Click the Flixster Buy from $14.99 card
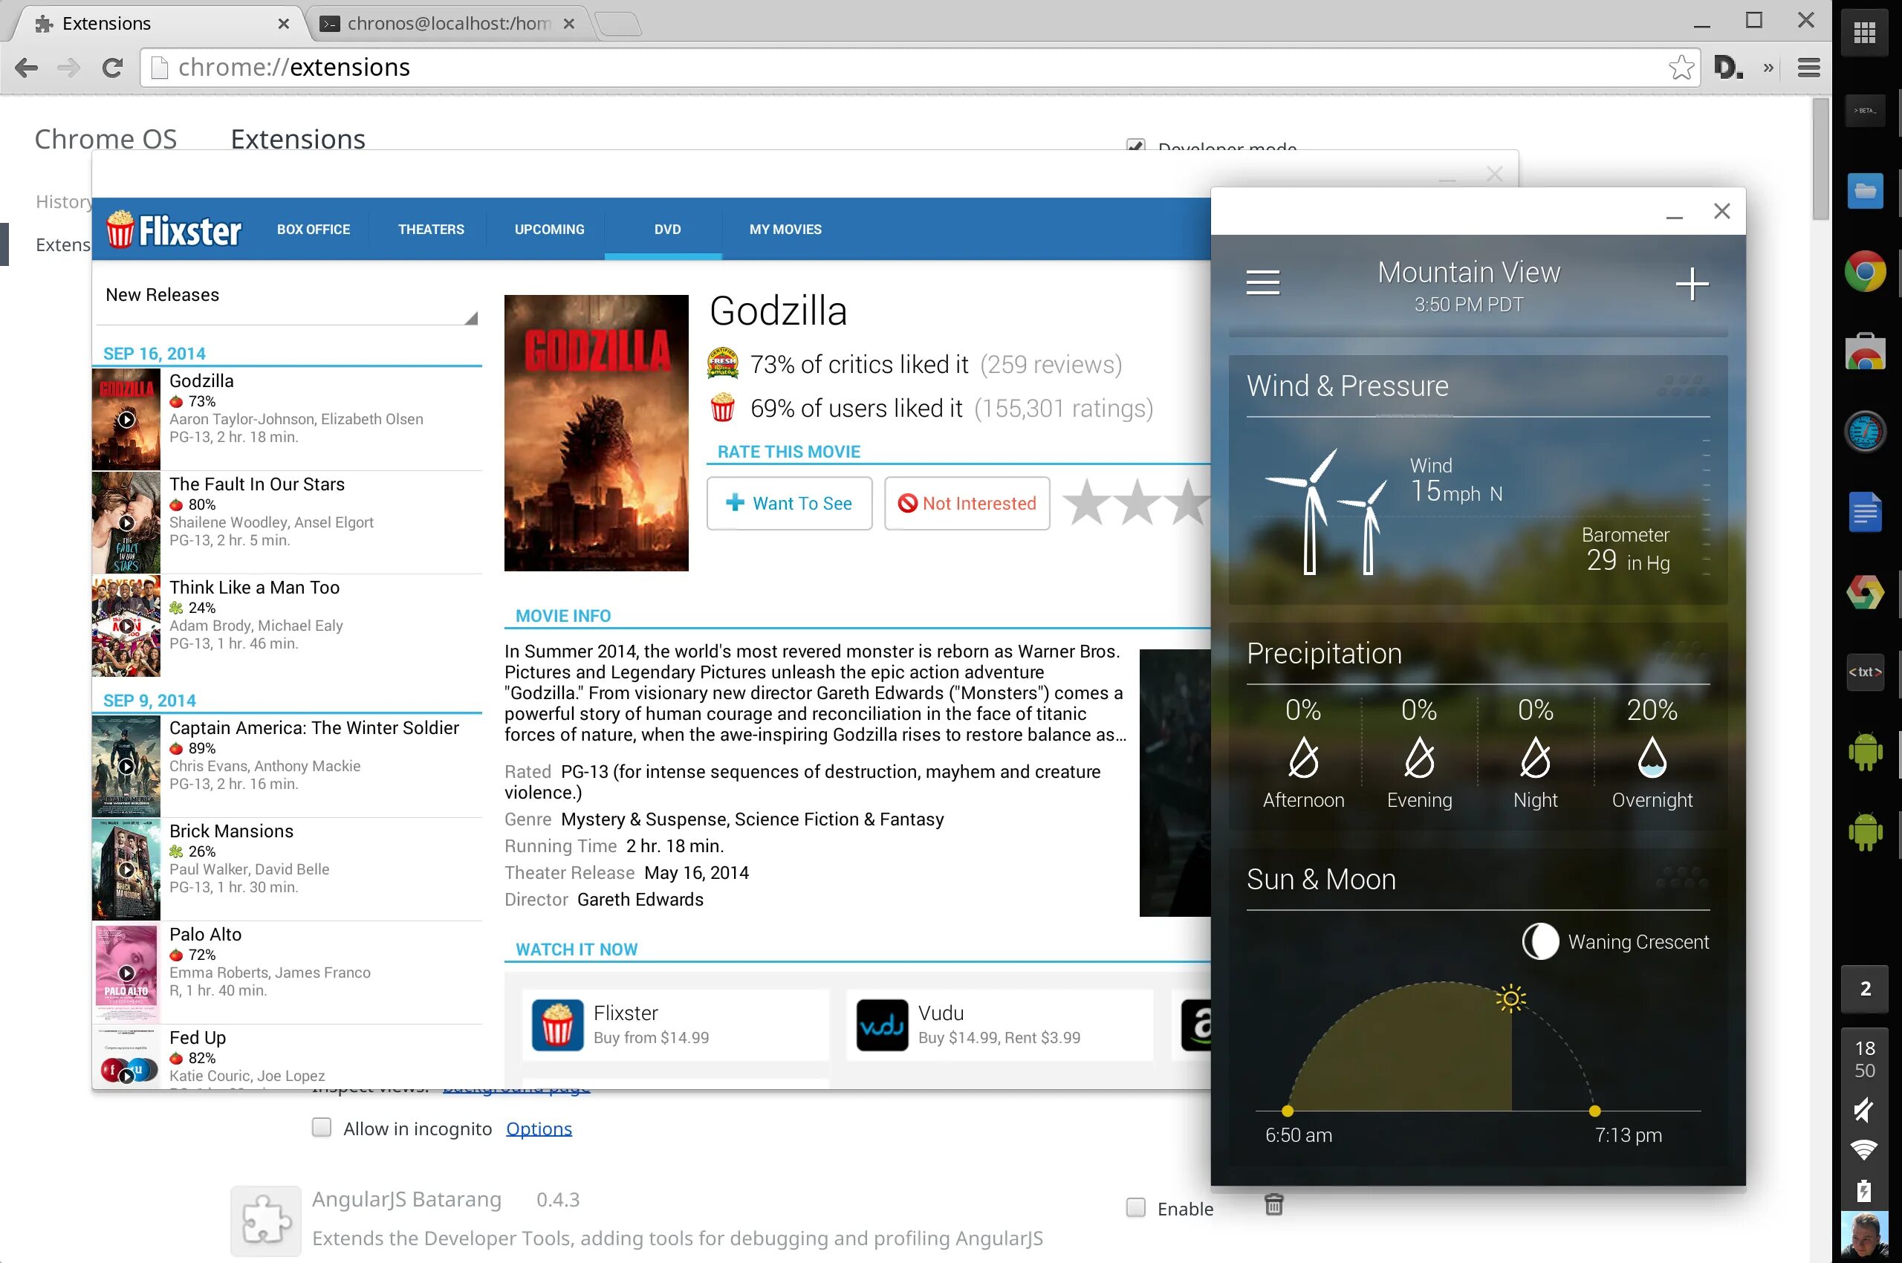The width and height of the screenshot is (1902, 1263). pos(675,1025)
